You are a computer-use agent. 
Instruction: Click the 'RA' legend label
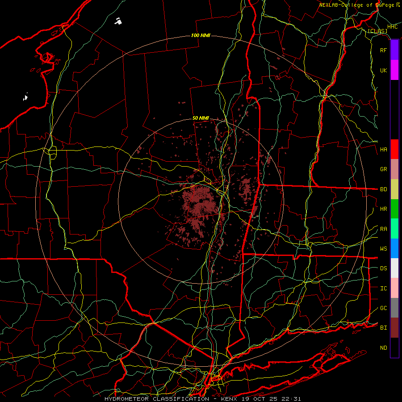(384, 229)
